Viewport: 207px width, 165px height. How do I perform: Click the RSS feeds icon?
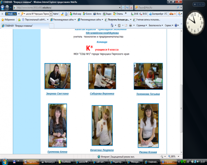pyautogui.click(x=119, y=25)
